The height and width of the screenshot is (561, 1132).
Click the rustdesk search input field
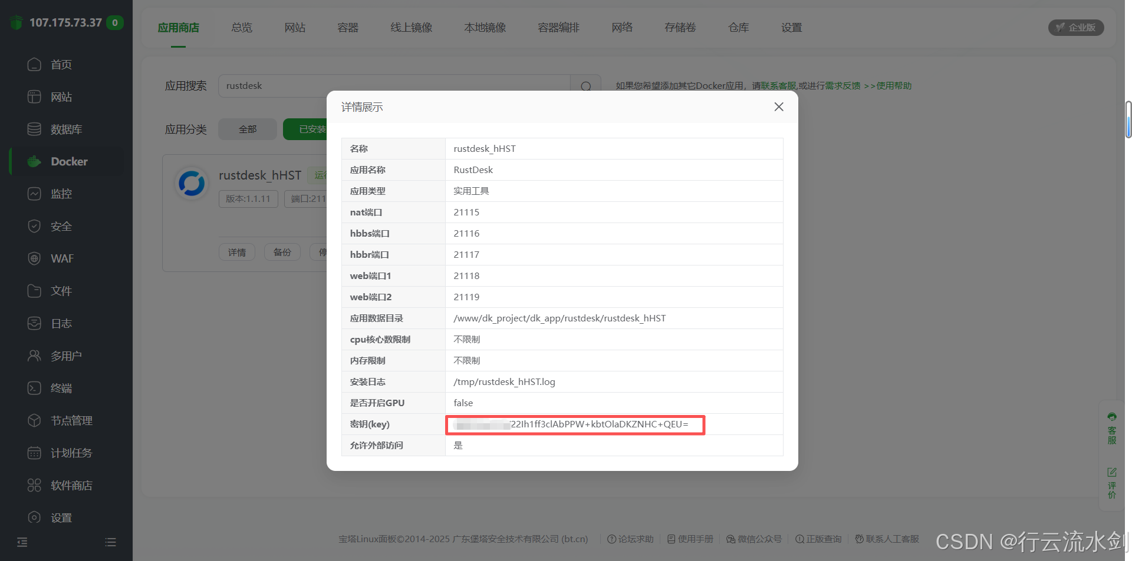coord(393,86)
